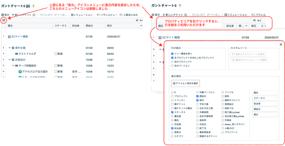Click シミュレーション in [β] chart toolbar
Screen dimensions: 285x146
pyautogui.click(x=82, y=15)
